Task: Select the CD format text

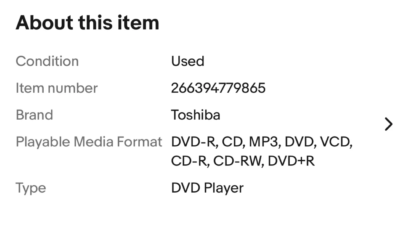Action: pyautogui.click(x=232, y=142)
